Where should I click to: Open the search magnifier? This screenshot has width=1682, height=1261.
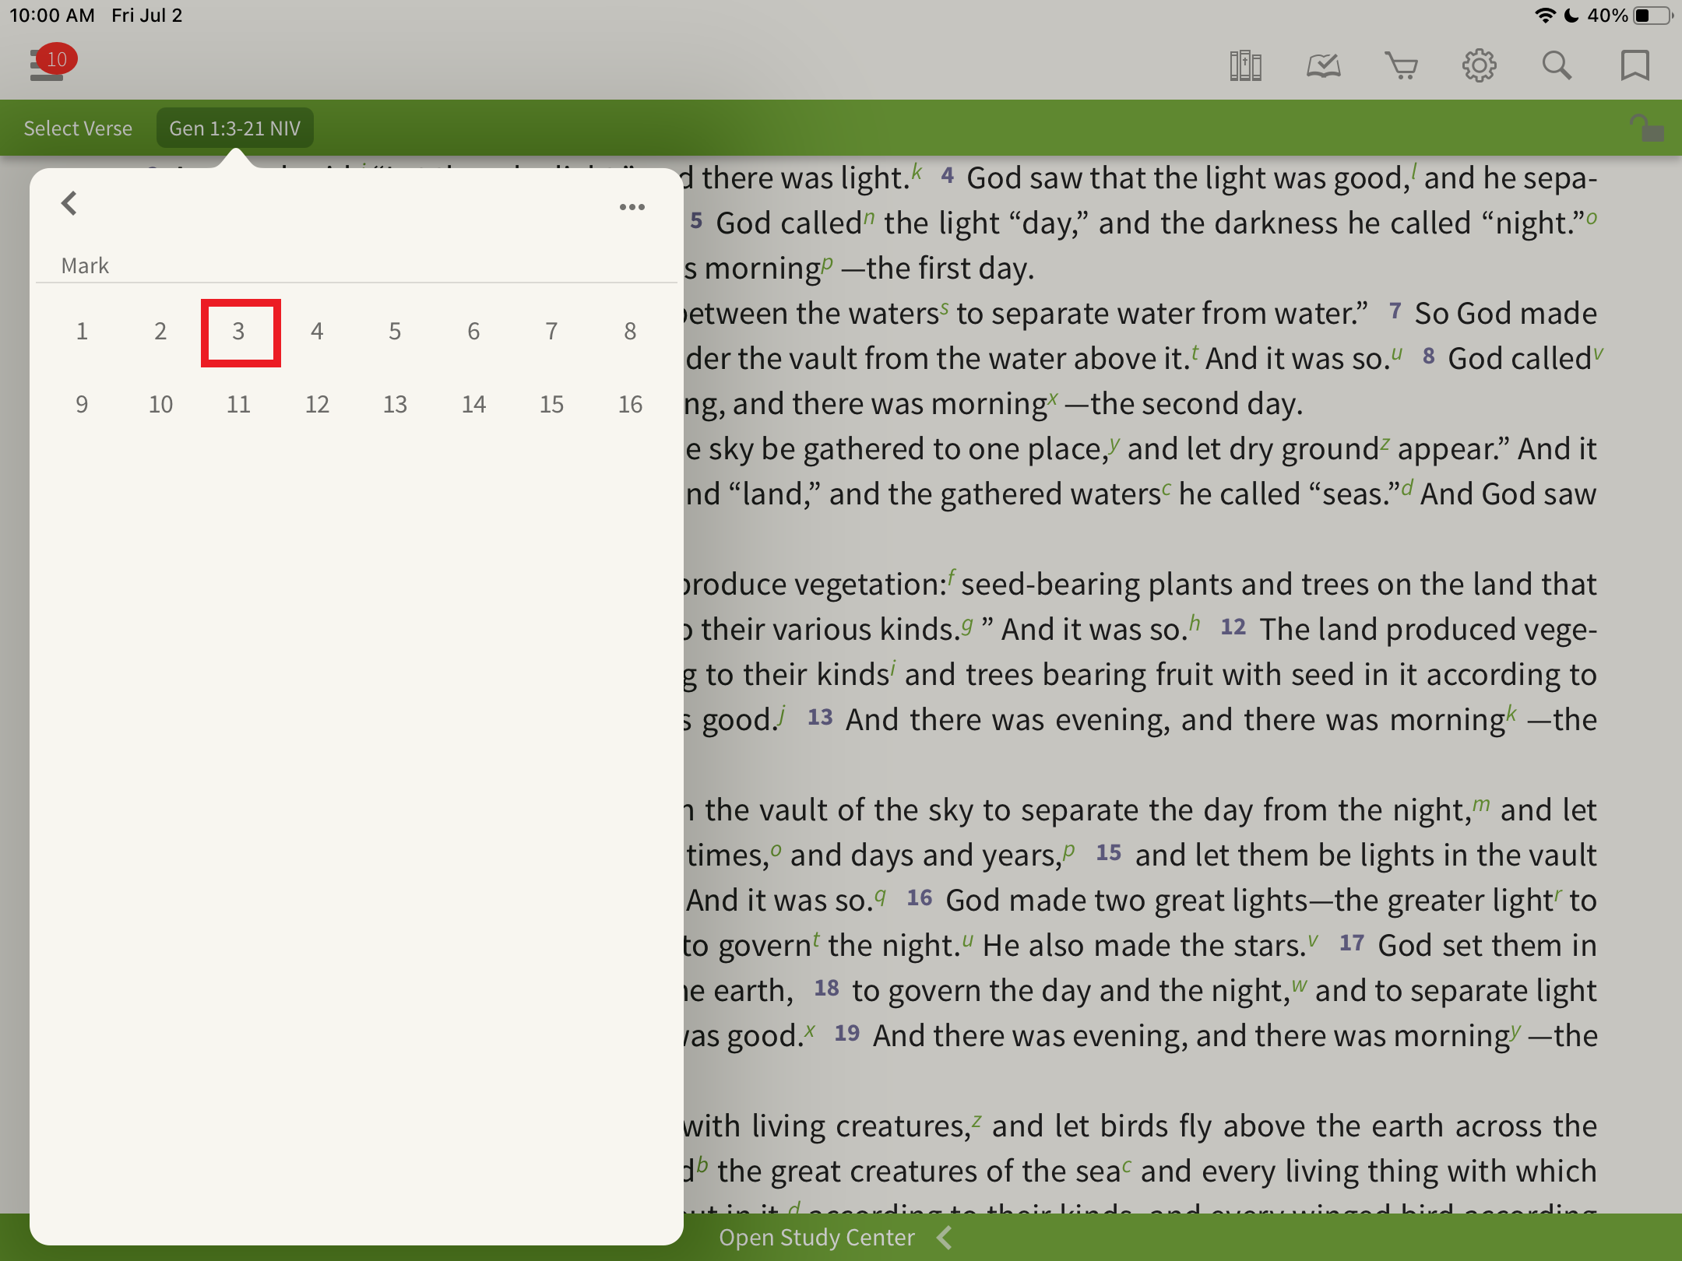coord(1557,65)
